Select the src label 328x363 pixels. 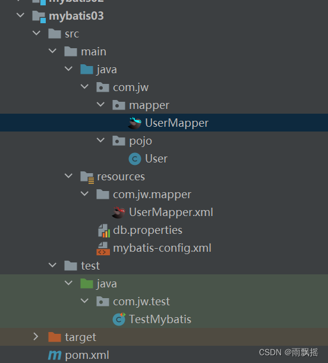[x=72, y=34]
